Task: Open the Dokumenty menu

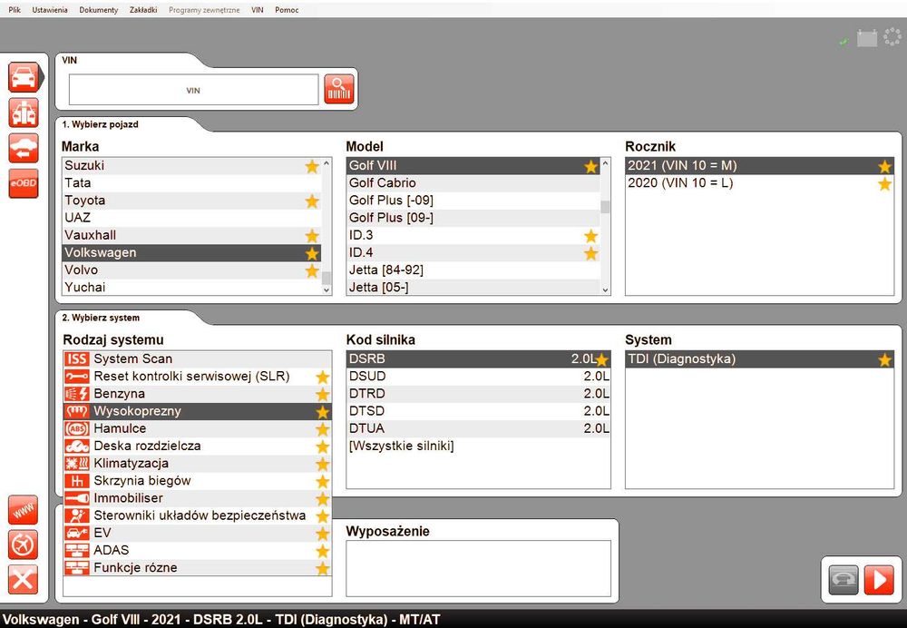Action: point(98,10)
